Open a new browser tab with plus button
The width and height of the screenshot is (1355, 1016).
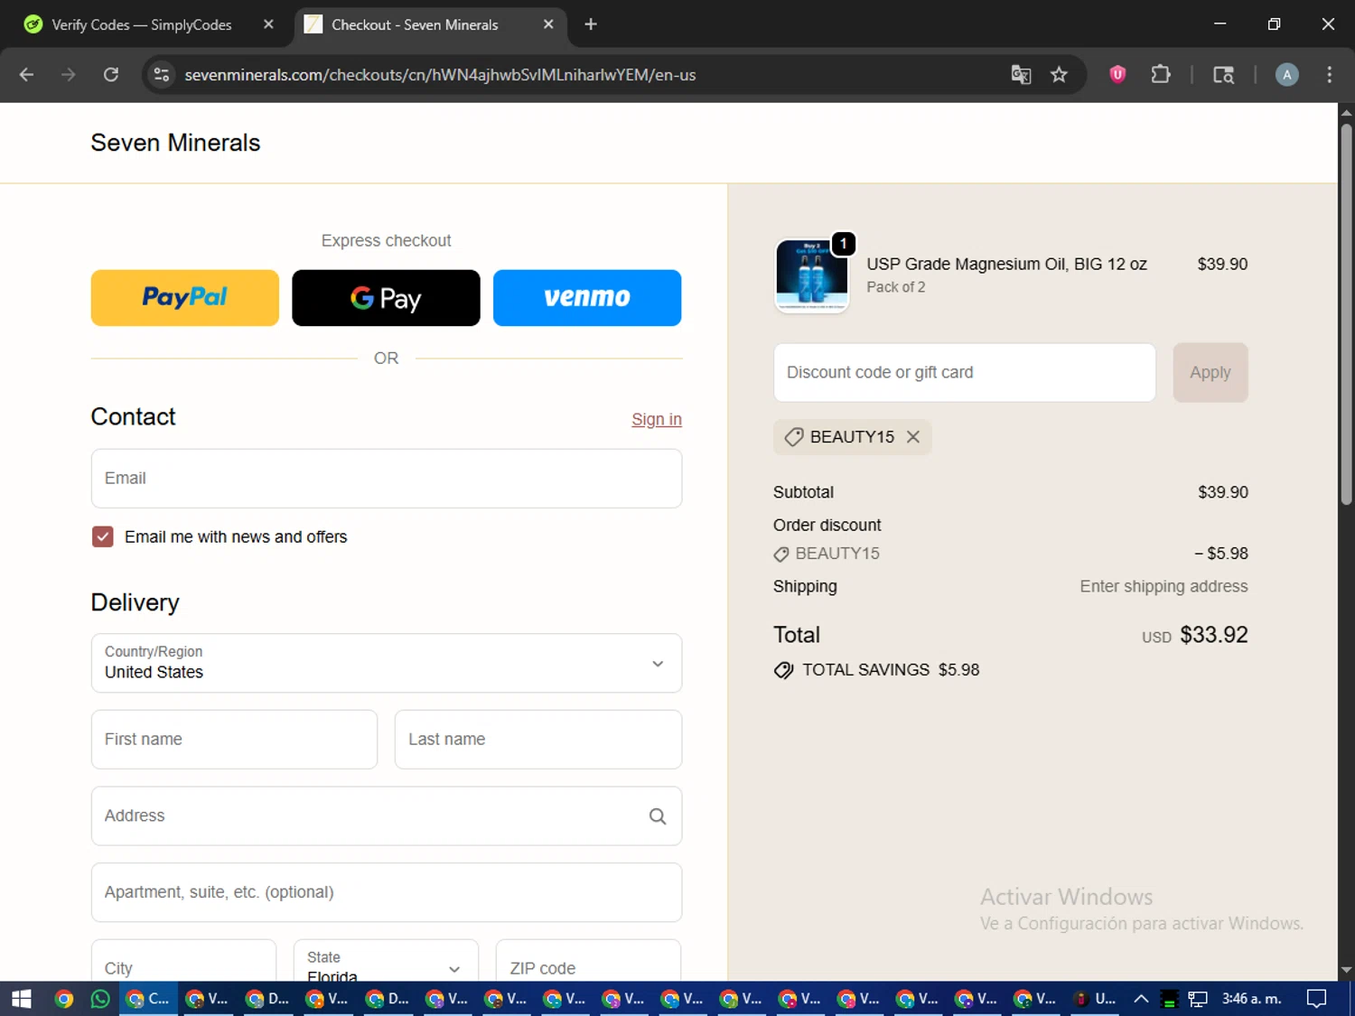point(591,24)
